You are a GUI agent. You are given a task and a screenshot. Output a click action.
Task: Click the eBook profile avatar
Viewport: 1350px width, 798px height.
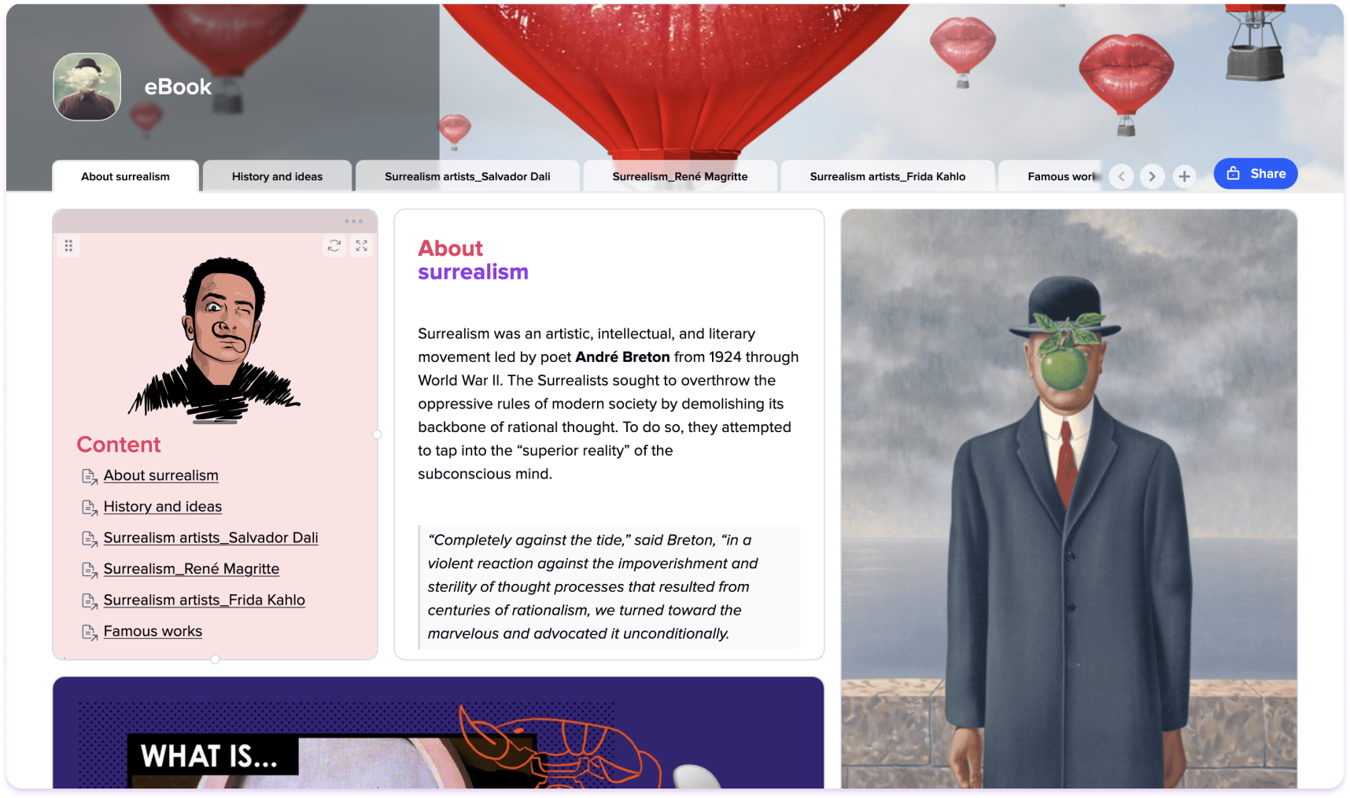[x=87, y=87]
